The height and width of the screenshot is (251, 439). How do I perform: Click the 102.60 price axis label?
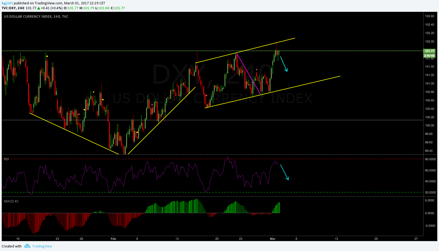[429, 16]
